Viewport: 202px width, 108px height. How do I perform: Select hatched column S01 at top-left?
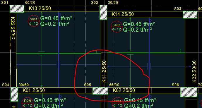pyautogui.click(x=17, y=9)
